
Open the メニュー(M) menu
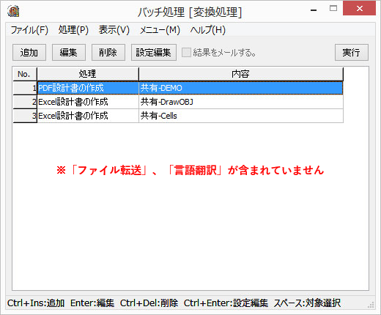click(160, 30)
